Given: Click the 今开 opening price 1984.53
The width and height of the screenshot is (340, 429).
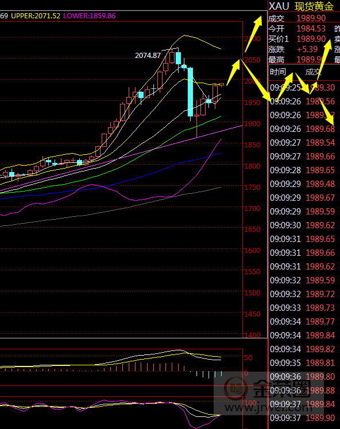Looking at the screenshot, I should [311, 29].
